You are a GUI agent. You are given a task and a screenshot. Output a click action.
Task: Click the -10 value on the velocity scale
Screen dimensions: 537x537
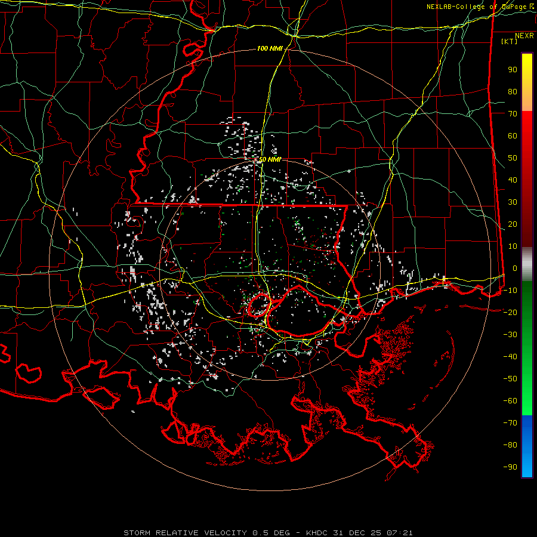pyautogui.click(x=510, y=291)
